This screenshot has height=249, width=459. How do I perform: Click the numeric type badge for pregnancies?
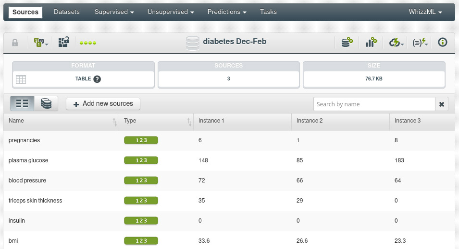[141, 140]
